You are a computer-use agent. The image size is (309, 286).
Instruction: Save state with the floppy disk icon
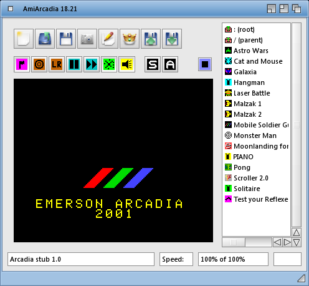click(66, 39)
